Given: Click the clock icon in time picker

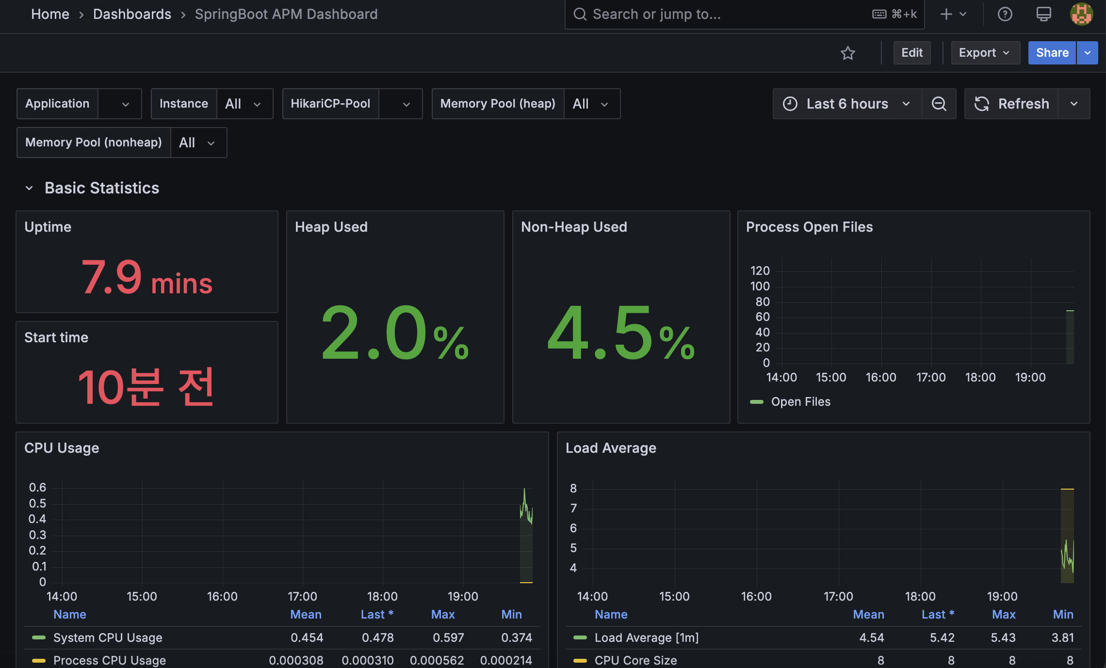Looking at the screenshot, I should [790, 104].
